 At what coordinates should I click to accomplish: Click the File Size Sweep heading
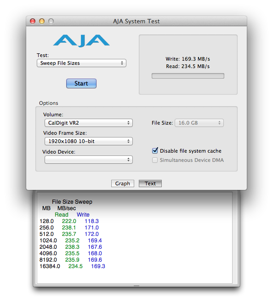point(72,201)
